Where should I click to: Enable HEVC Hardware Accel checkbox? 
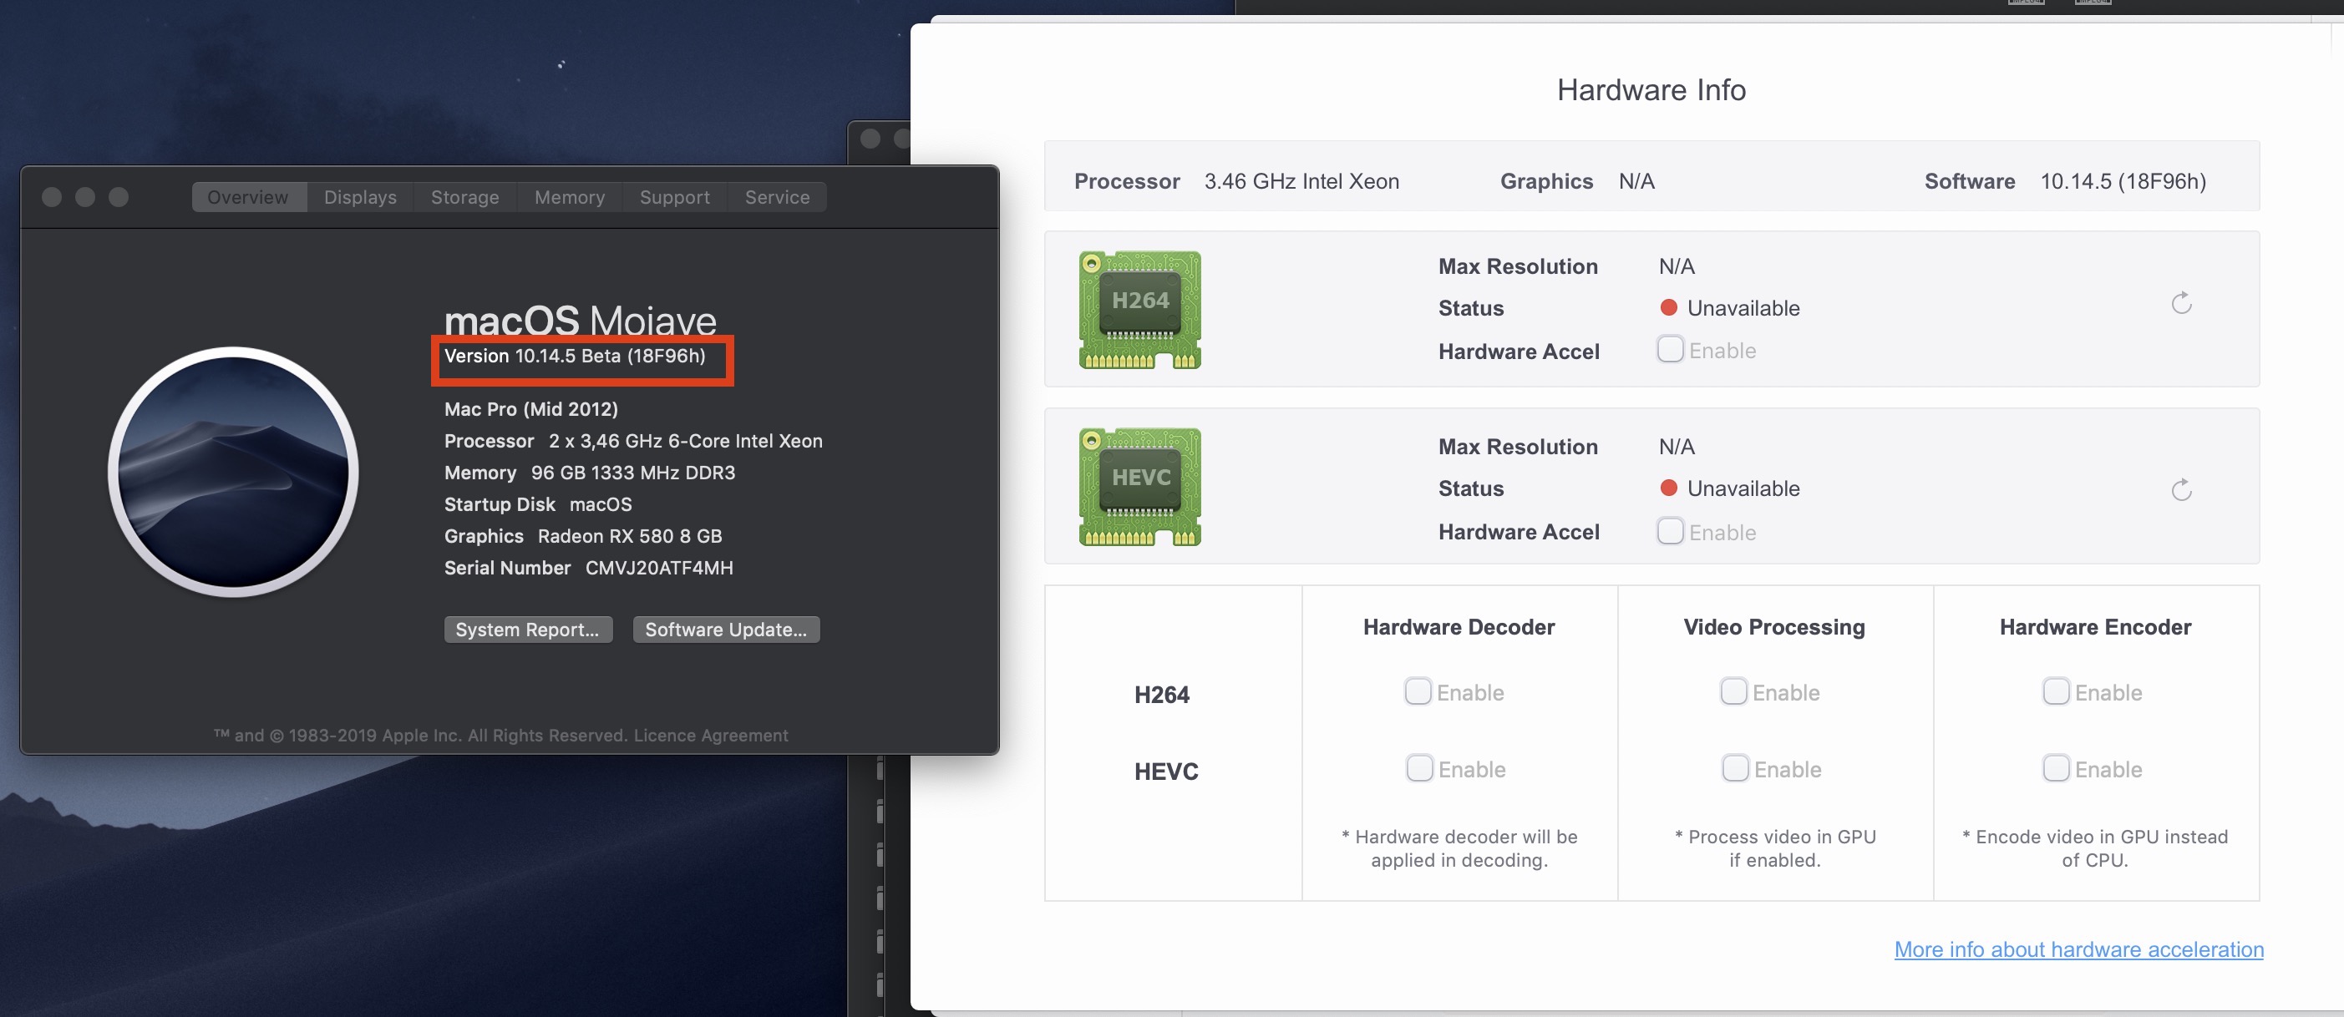pos(1670,531)
